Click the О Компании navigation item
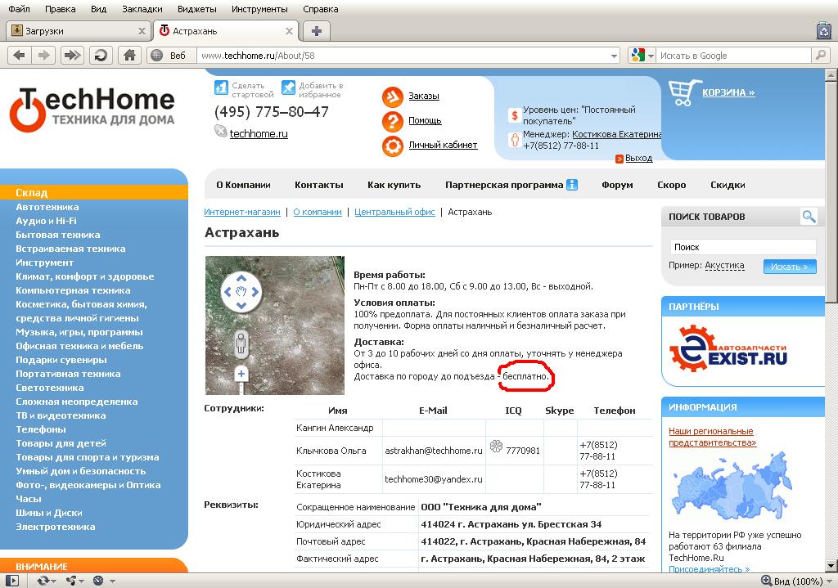The height and width of the screenshot is (588, 838). click(x=243, y=185)
